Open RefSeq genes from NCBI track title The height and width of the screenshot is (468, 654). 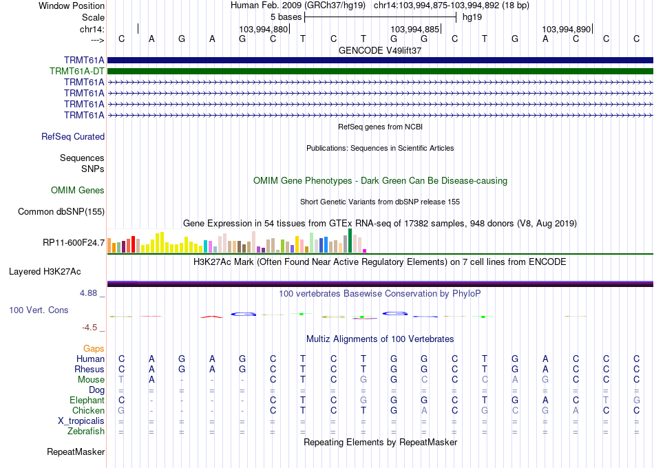380,127
